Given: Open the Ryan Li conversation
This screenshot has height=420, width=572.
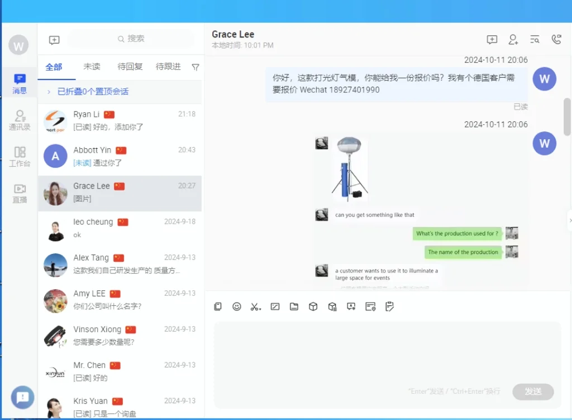Looking at the screenshot, I should [x=120, y=121].
